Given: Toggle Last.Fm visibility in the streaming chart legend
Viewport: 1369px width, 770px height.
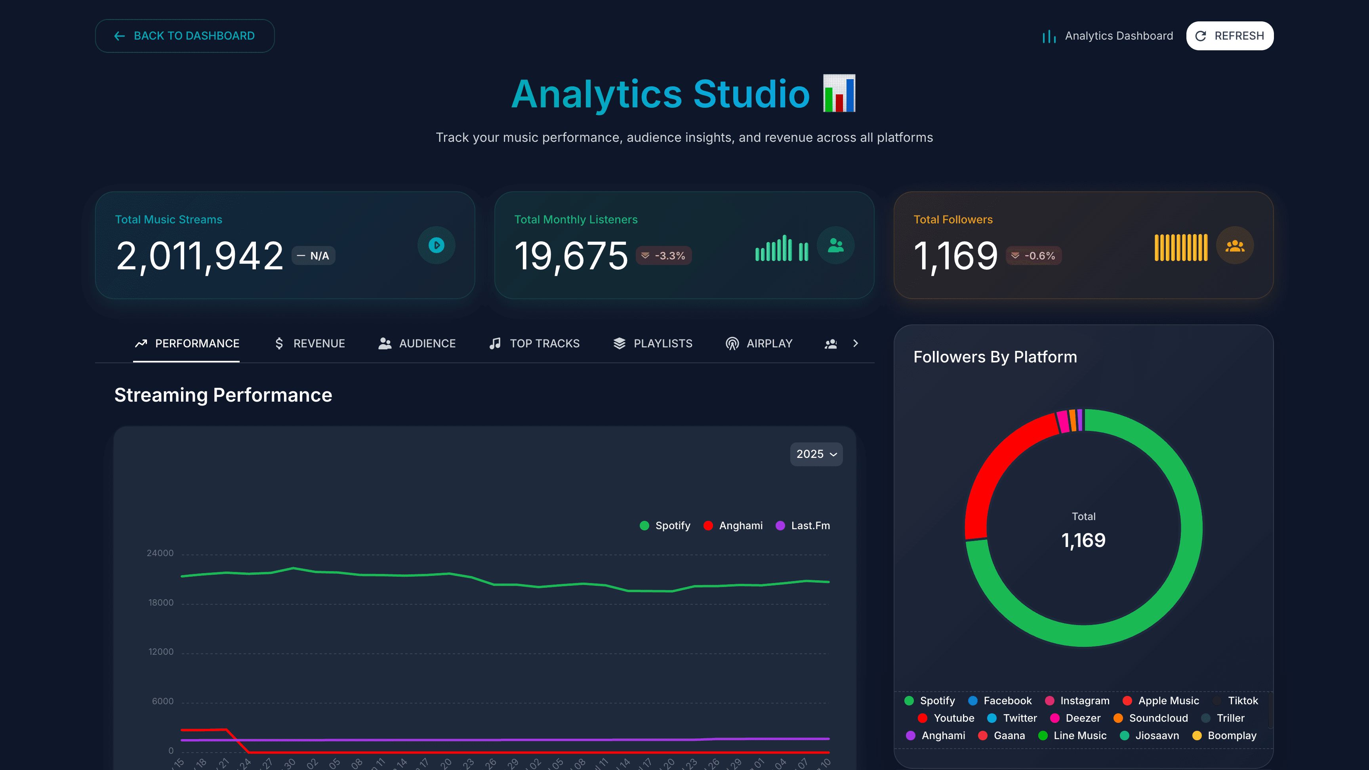Looking at the screenshot, I should click(803, 526).
